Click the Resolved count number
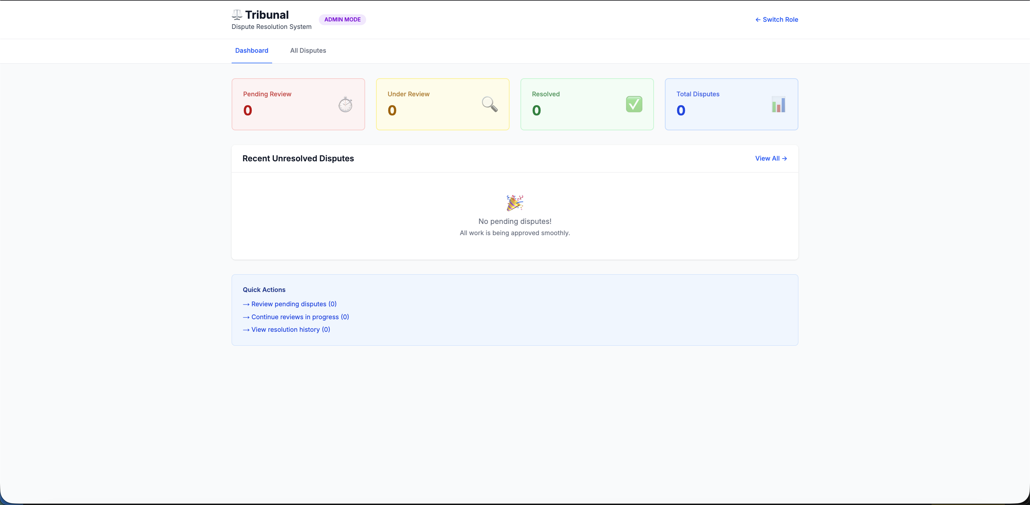Viewport: 1030px width, 505px height. pos(536,111)
